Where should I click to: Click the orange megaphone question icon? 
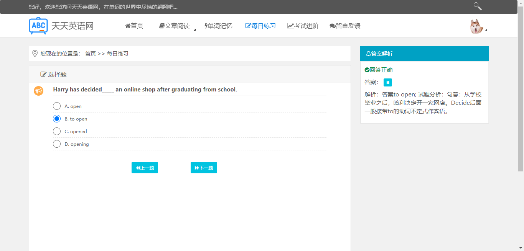pyautogui.click(x=38, y=91)
